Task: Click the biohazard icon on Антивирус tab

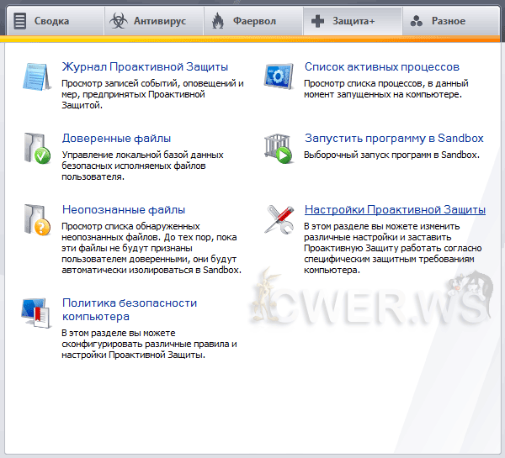Action: [119, 21]
